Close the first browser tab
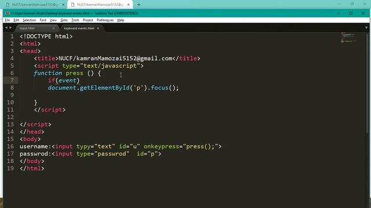This screenshot has width=371, height=208. pyautogui.click(x=63, y=5)
